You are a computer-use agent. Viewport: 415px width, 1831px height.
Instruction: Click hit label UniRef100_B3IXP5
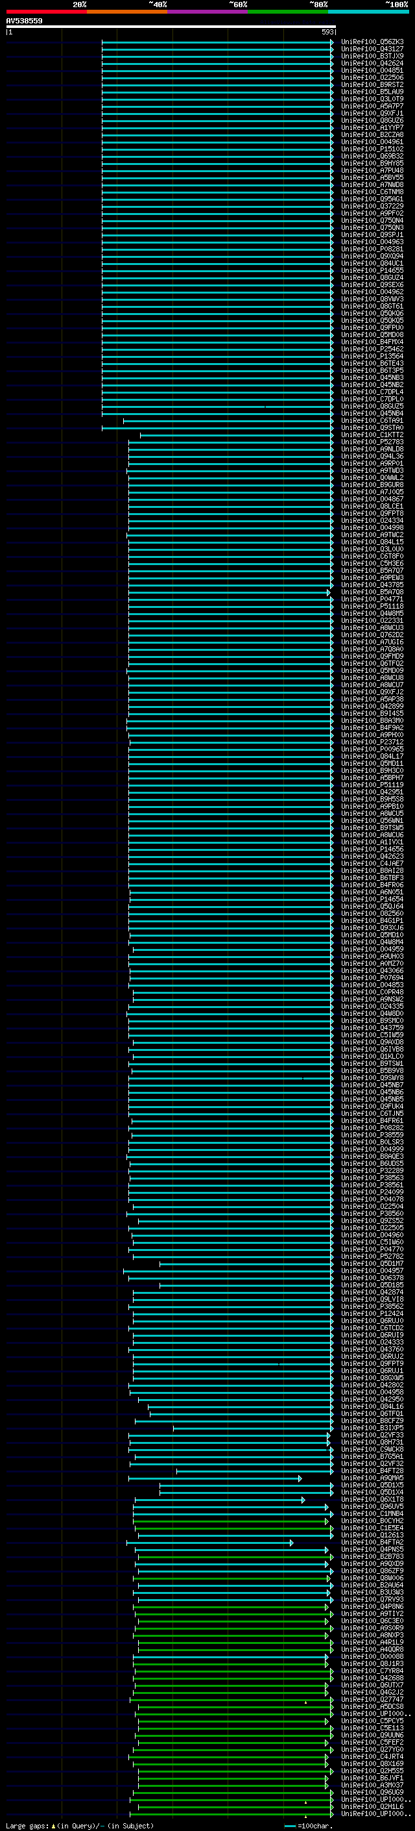click(x=372, y=1428)
